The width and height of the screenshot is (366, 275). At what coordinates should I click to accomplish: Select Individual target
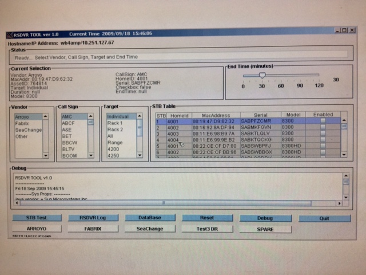(121, 116)
